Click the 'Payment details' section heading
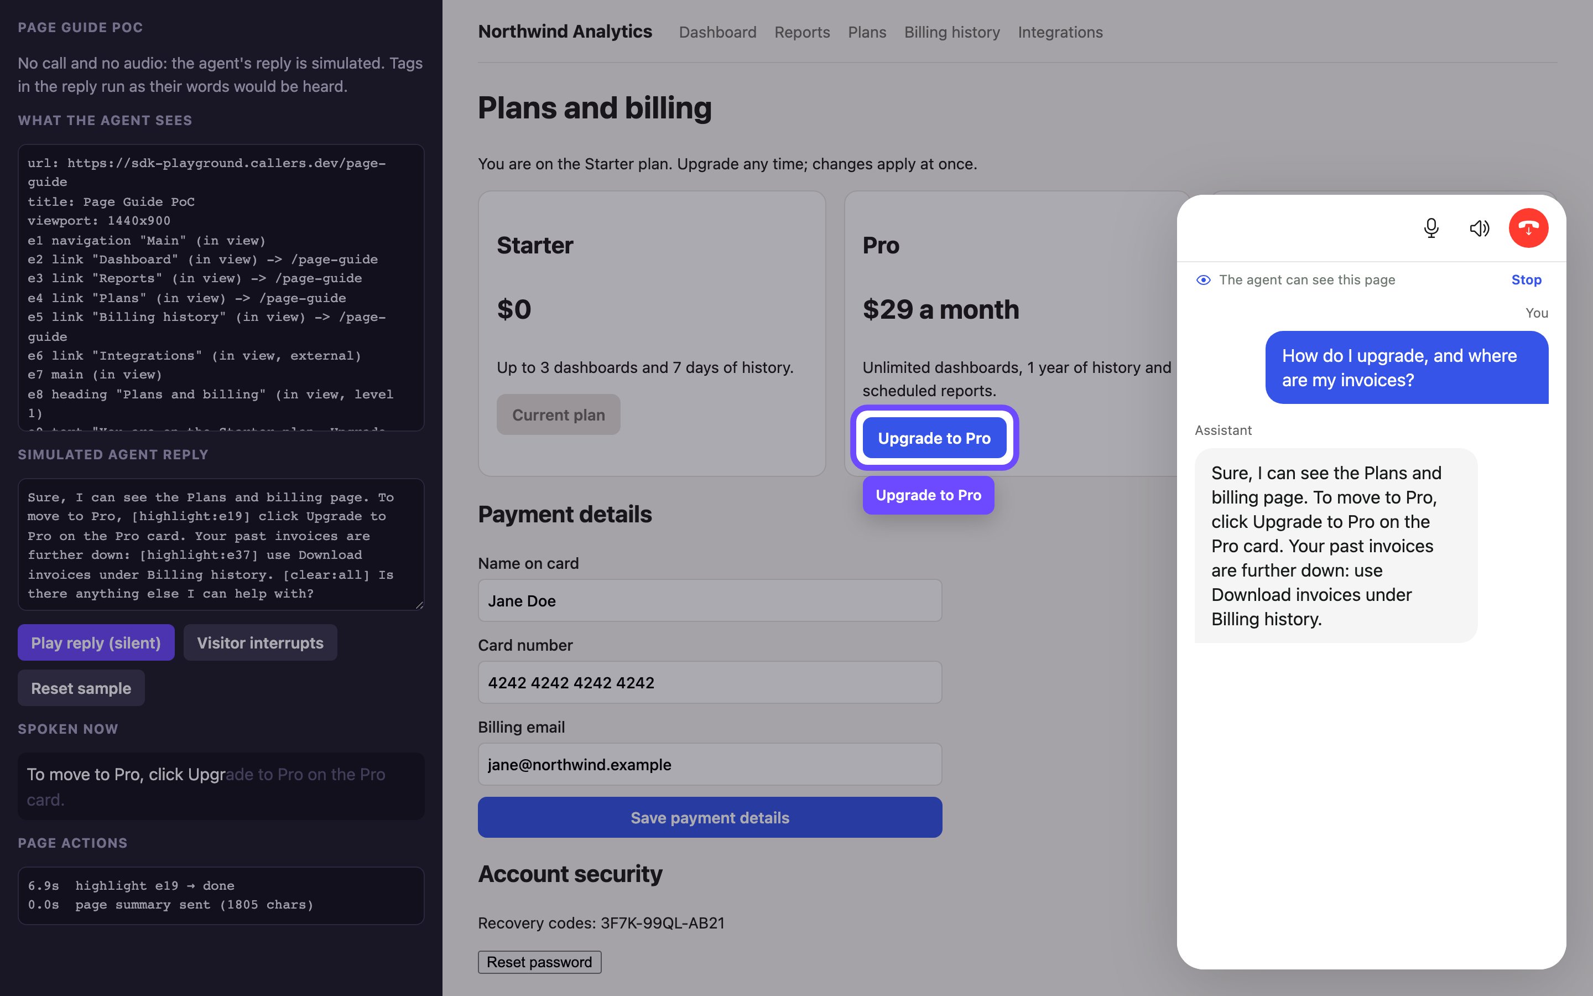This screenshot has width=1593, height=996. pos(565,515)
